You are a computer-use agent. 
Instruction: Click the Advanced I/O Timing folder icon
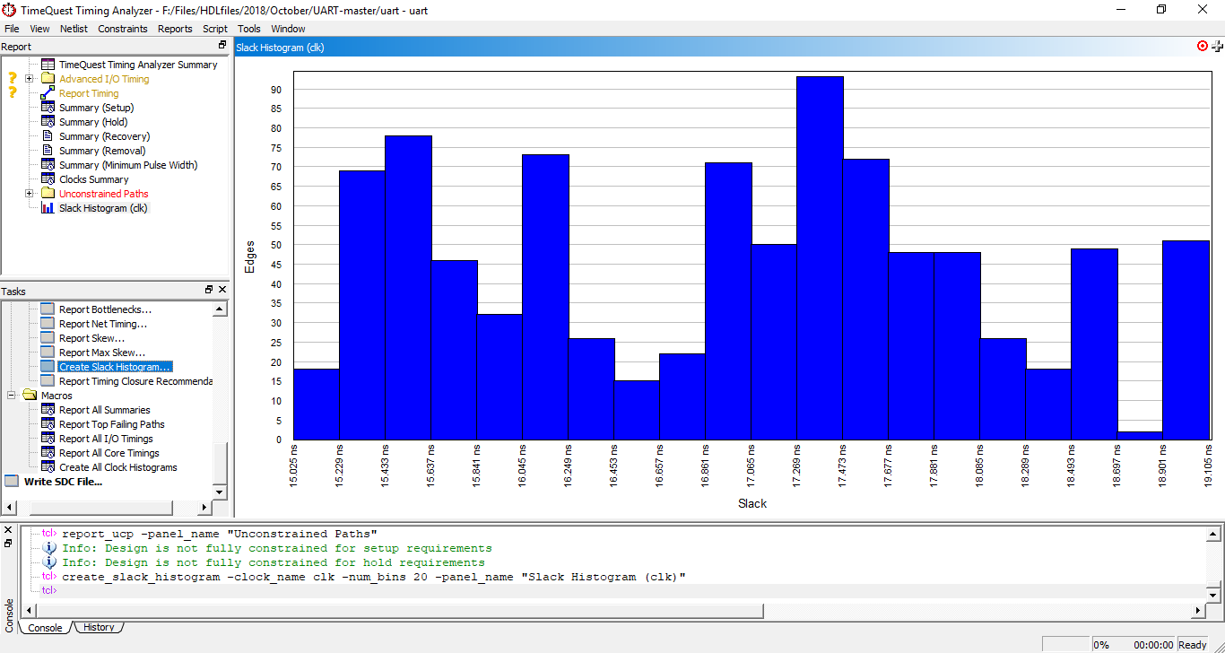pyautogui.click(x=48, y=79)
